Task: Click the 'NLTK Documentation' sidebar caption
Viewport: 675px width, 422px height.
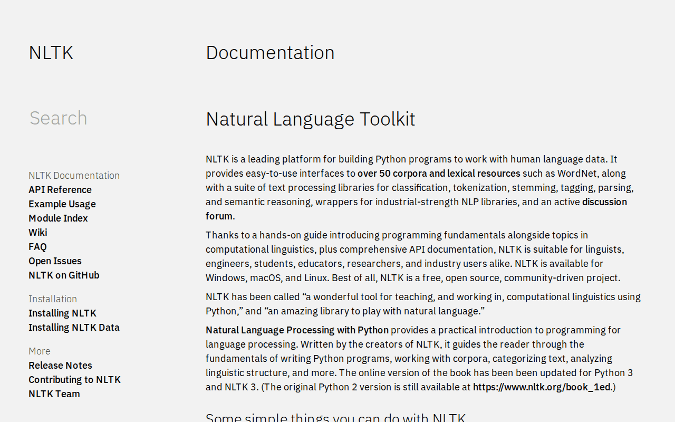Action: pos(74,176)
